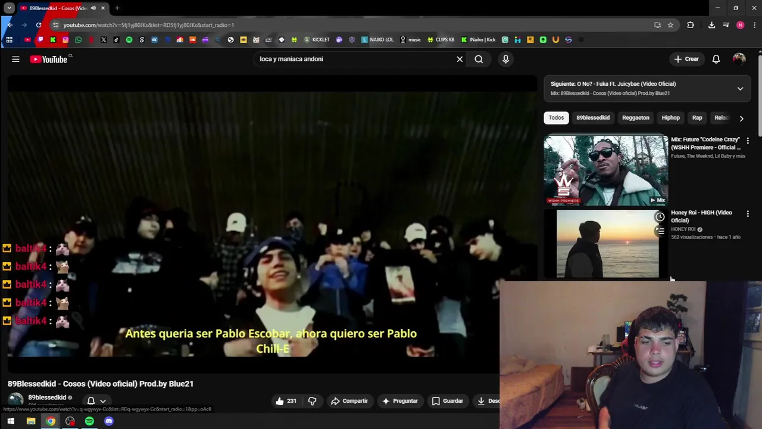
Task: Open options for the Honey Roi video
Action: (x=748, y=213)
